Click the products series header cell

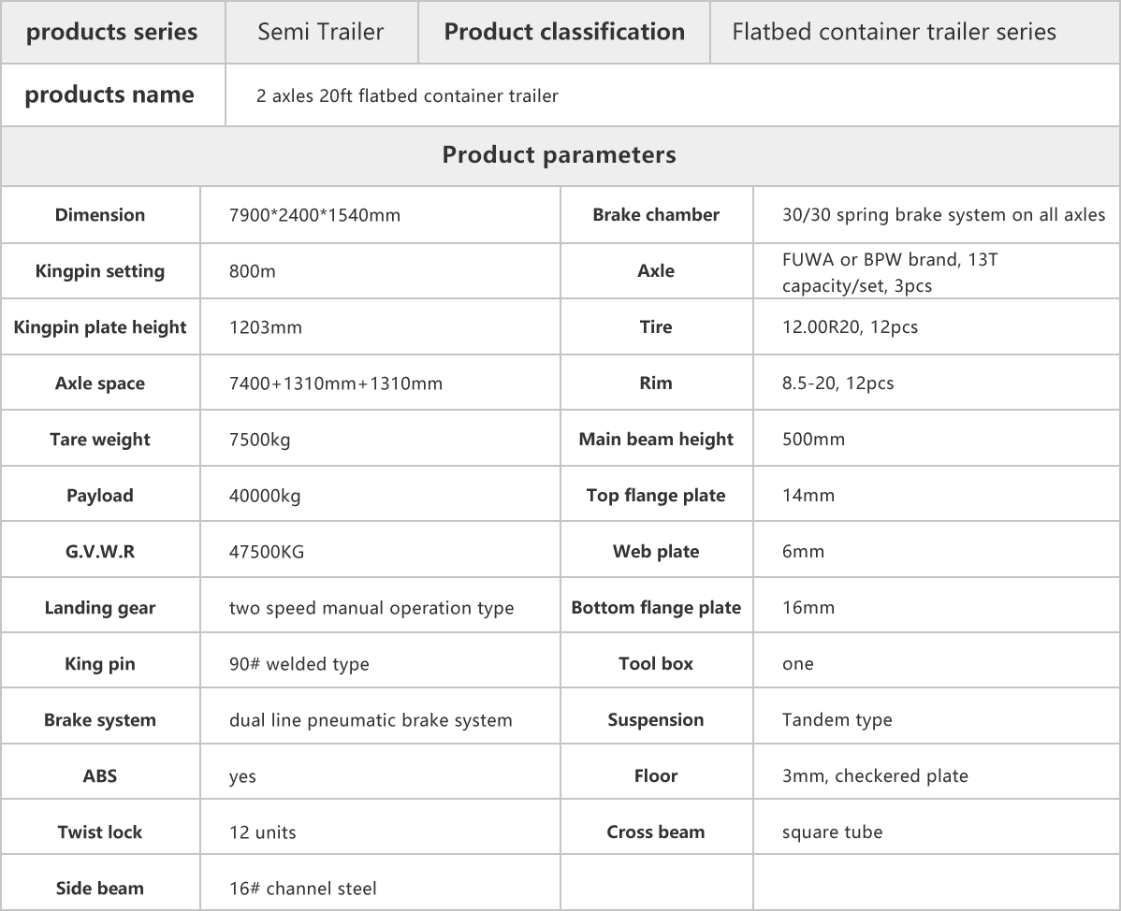point(112,32)
